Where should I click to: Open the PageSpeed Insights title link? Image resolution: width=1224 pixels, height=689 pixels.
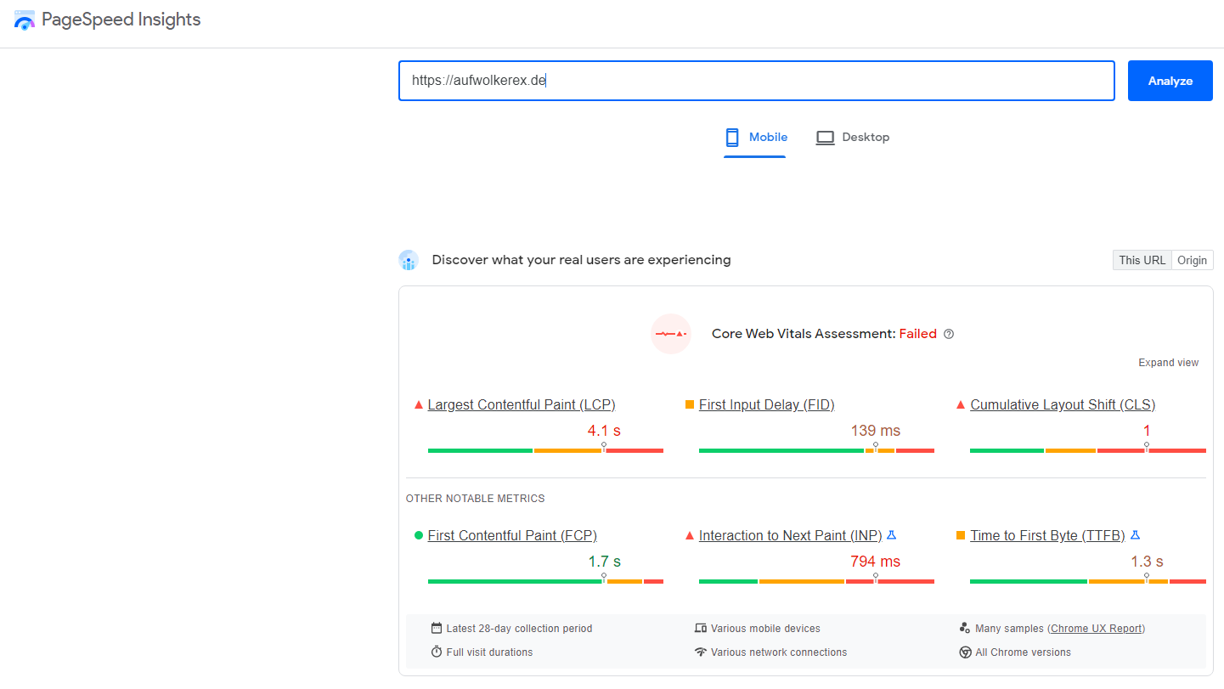pos(121,20)
